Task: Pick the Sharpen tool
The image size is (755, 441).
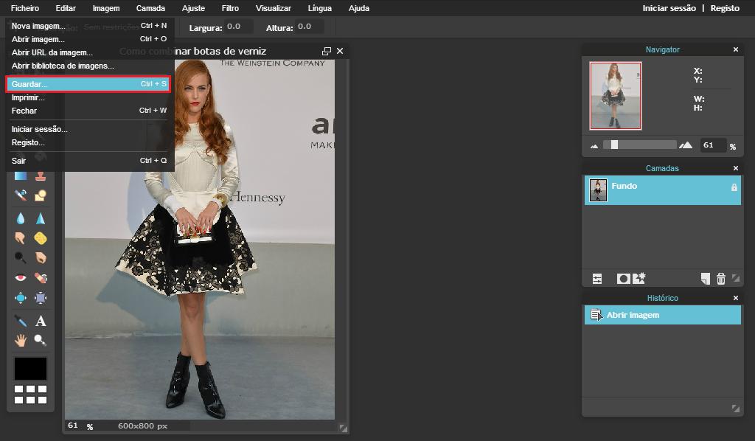Action: 41,218
